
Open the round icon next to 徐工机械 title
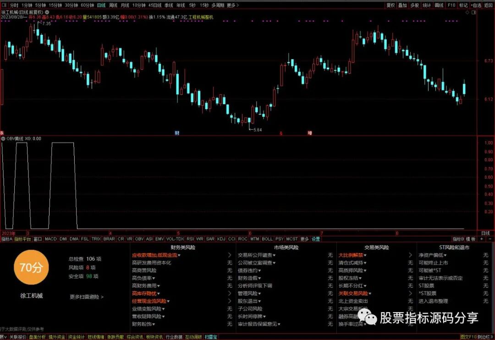click(x=47, y=12)
